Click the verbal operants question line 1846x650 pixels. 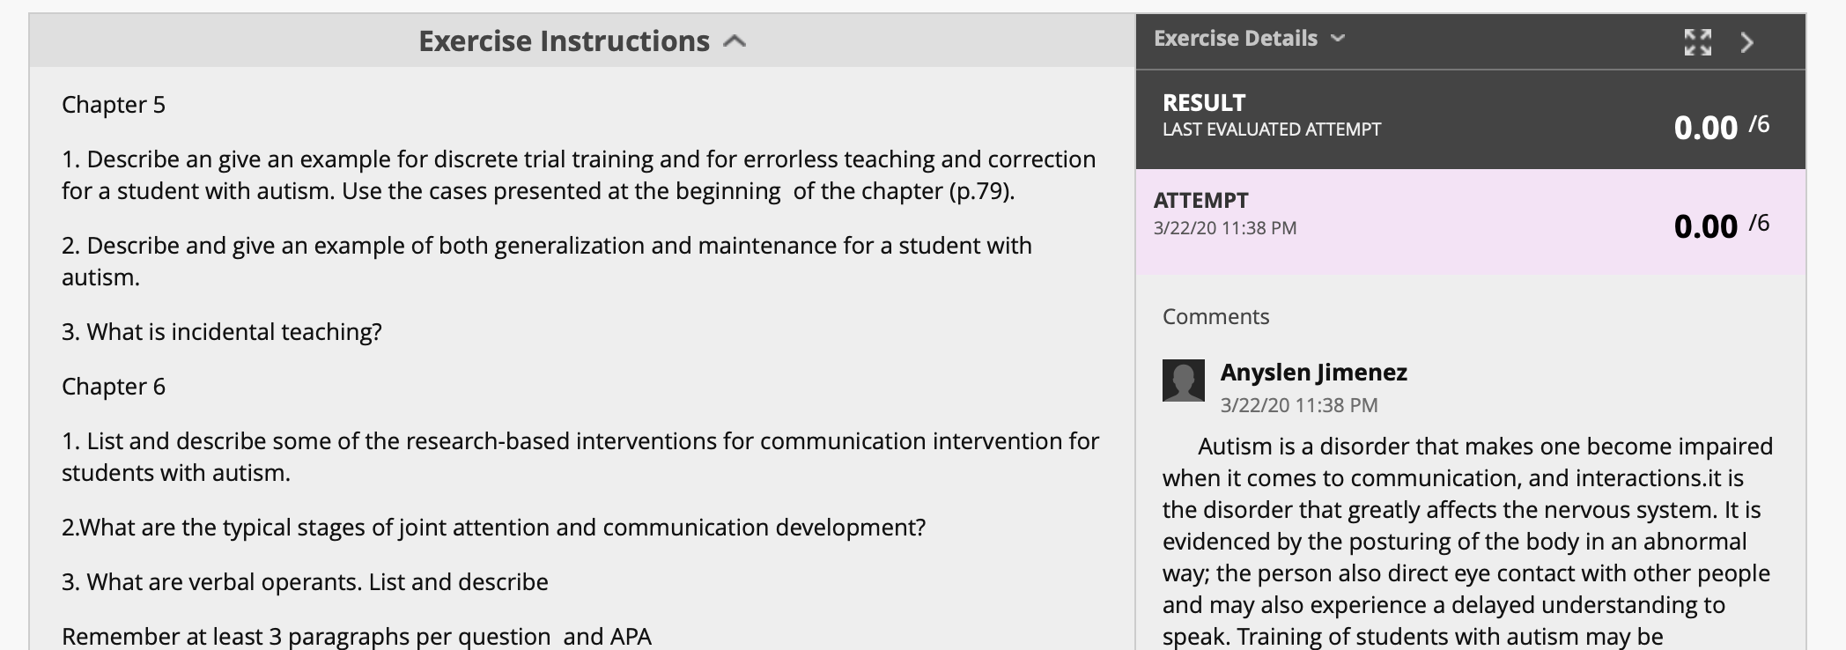305,582
